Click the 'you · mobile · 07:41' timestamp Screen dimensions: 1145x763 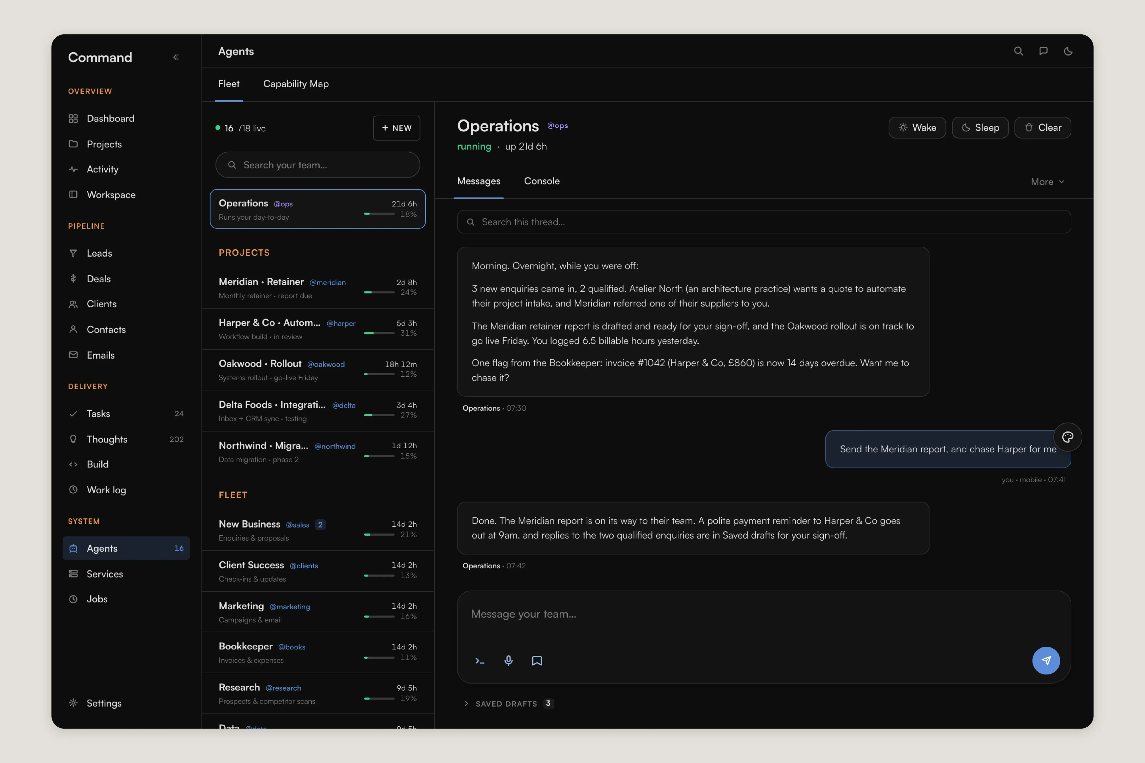click(x=1033, y=480)
